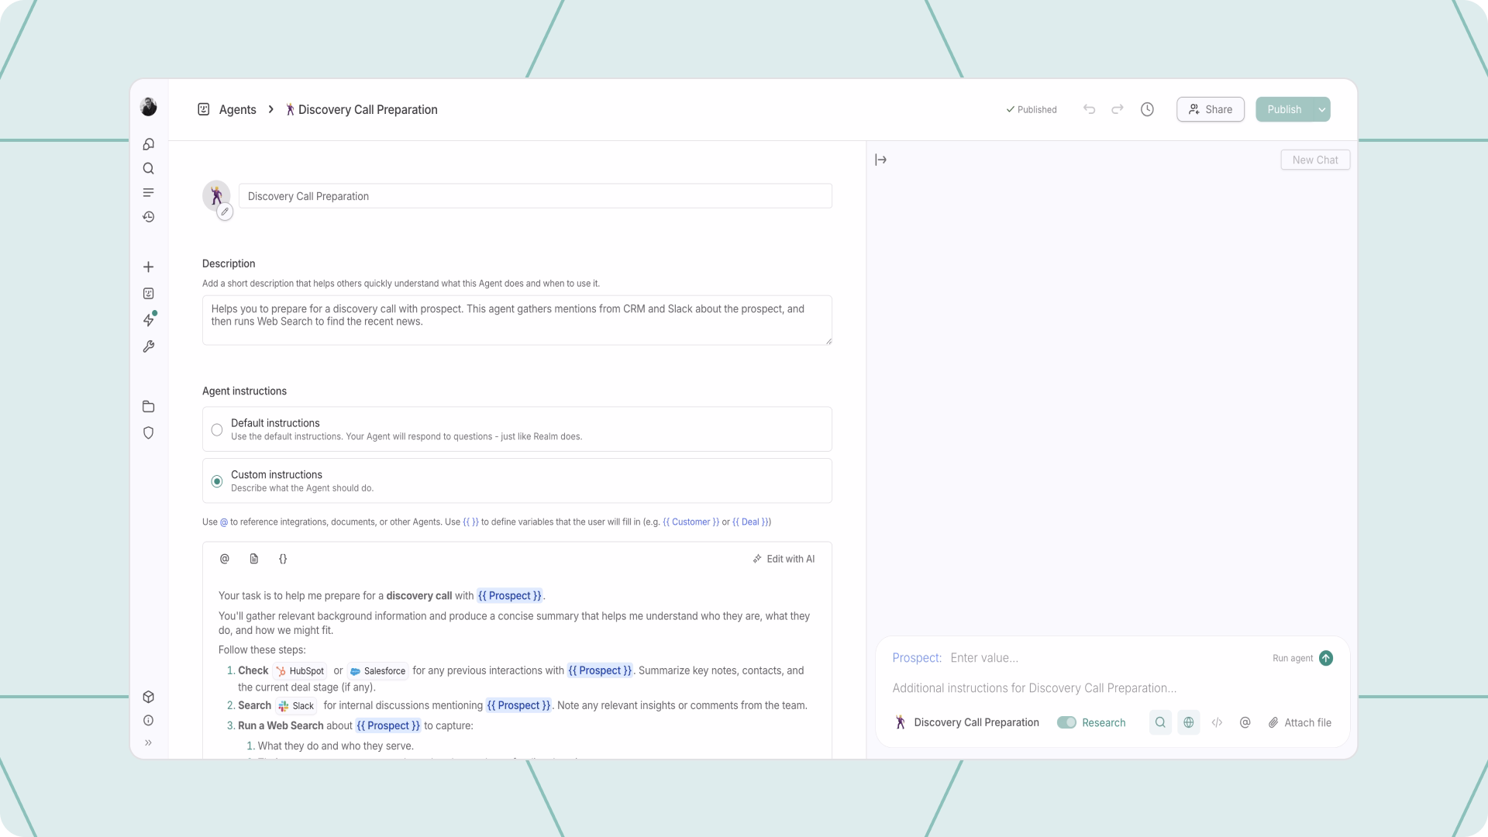Toggle the Research switch
This screenshot has width=1488, height=837.
coord(1066,722)
